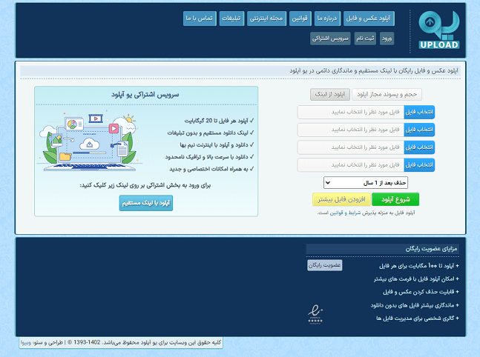
Task: Click the 'ثبت نام' register button
Action: pos(365,39)
